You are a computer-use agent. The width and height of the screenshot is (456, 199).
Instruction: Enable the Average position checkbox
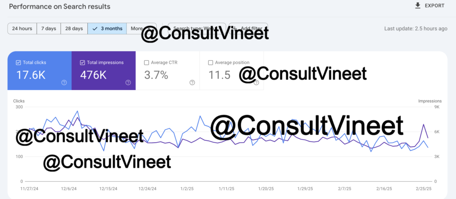click(211, 62)
